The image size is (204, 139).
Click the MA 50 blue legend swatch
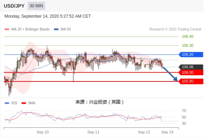[56, 29]
